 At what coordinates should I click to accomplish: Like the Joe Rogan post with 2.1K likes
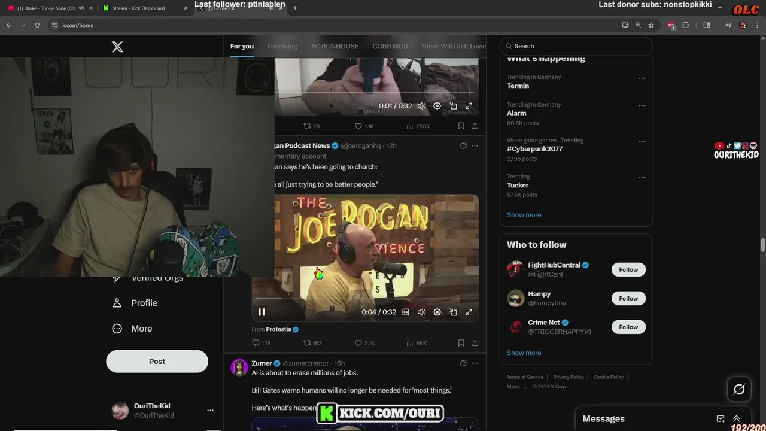[x=364, y=343]
